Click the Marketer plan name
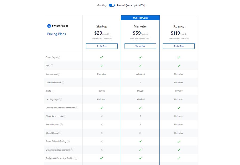Image resolution: width=240 pixels, height=165 pixels. point(140,26)
